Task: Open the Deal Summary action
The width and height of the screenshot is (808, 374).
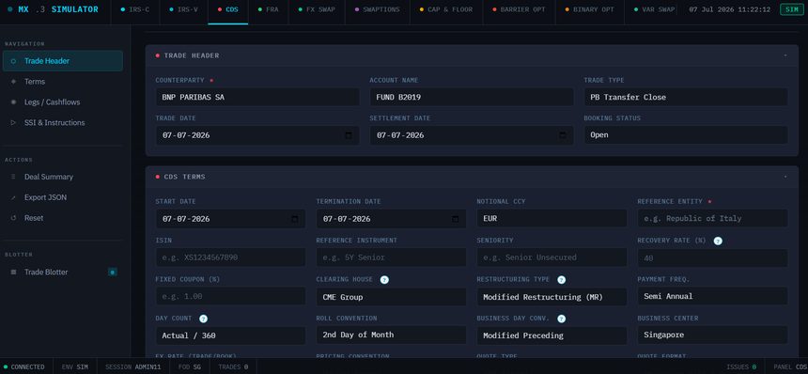Action: coord(62,177)
